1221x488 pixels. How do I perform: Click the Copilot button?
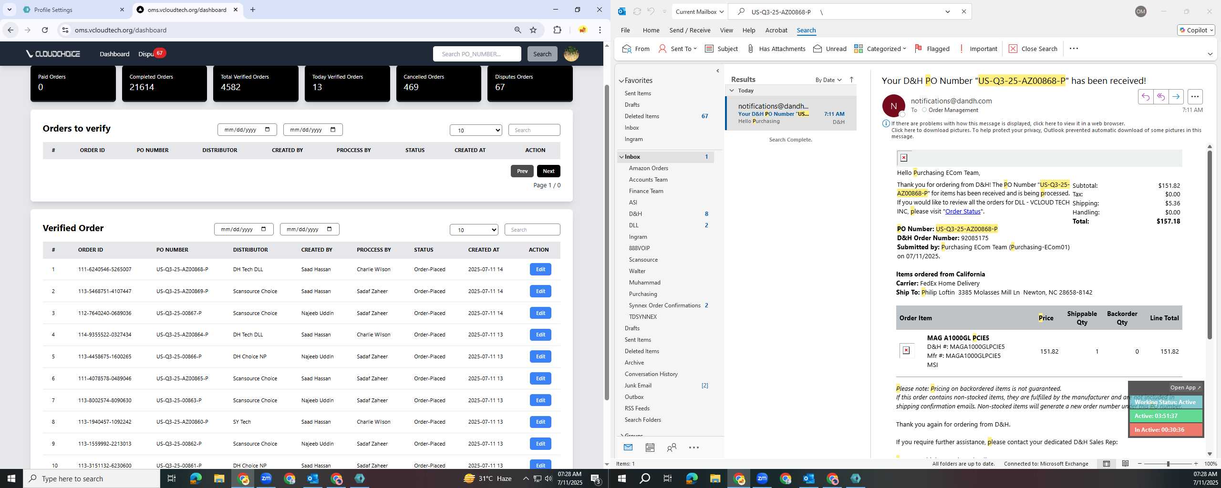click(x=1196, y=30)
